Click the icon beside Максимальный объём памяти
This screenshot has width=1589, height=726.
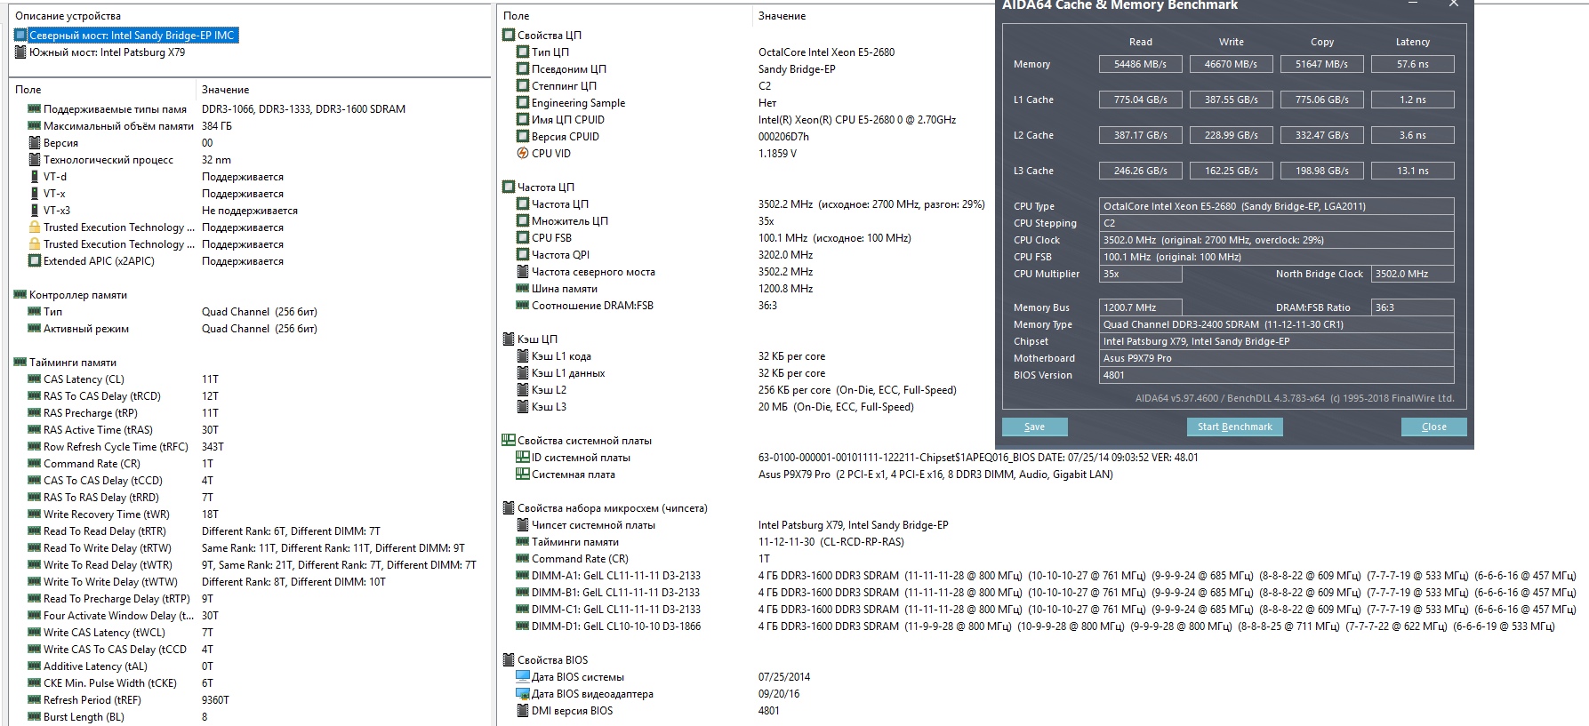click(35, 126)
